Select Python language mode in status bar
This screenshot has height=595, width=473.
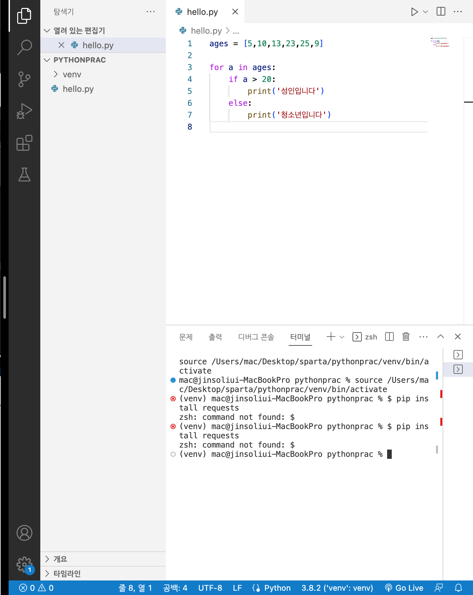click(x=277, y=588)
